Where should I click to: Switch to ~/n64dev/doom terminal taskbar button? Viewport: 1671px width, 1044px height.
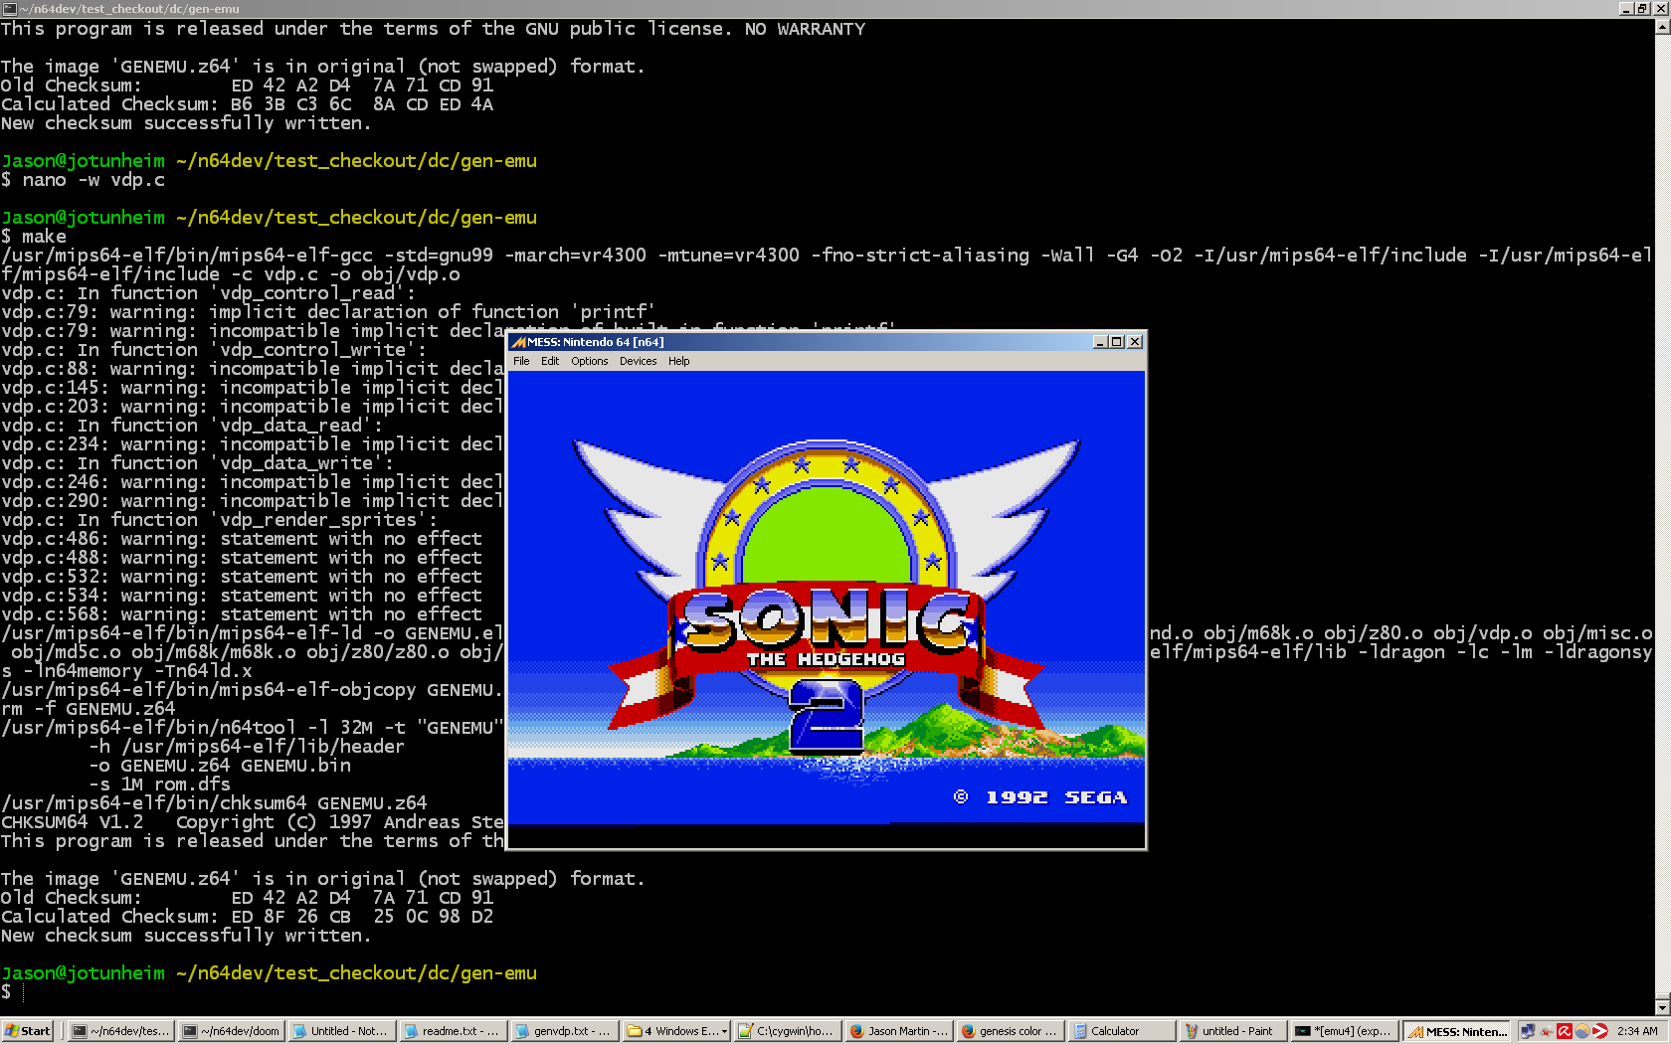tap(232, 1031)
